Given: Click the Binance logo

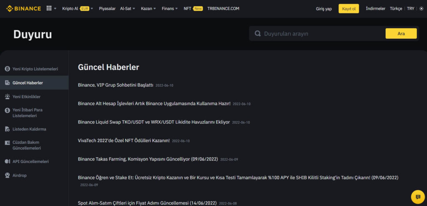Looking at the screenshot, I should tap(24, 8).
